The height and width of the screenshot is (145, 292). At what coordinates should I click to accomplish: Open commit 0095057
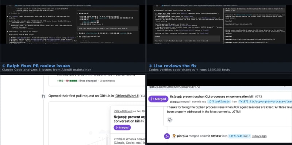(x=216, y=136)
